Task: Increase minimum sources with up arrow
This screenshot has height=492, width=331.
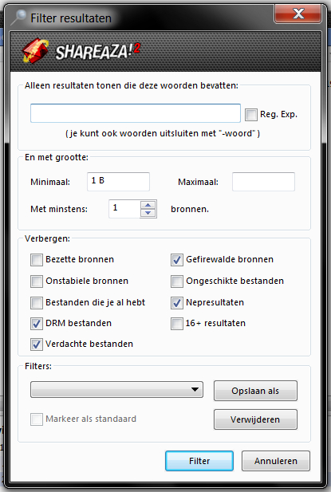Action: [148, 205]
